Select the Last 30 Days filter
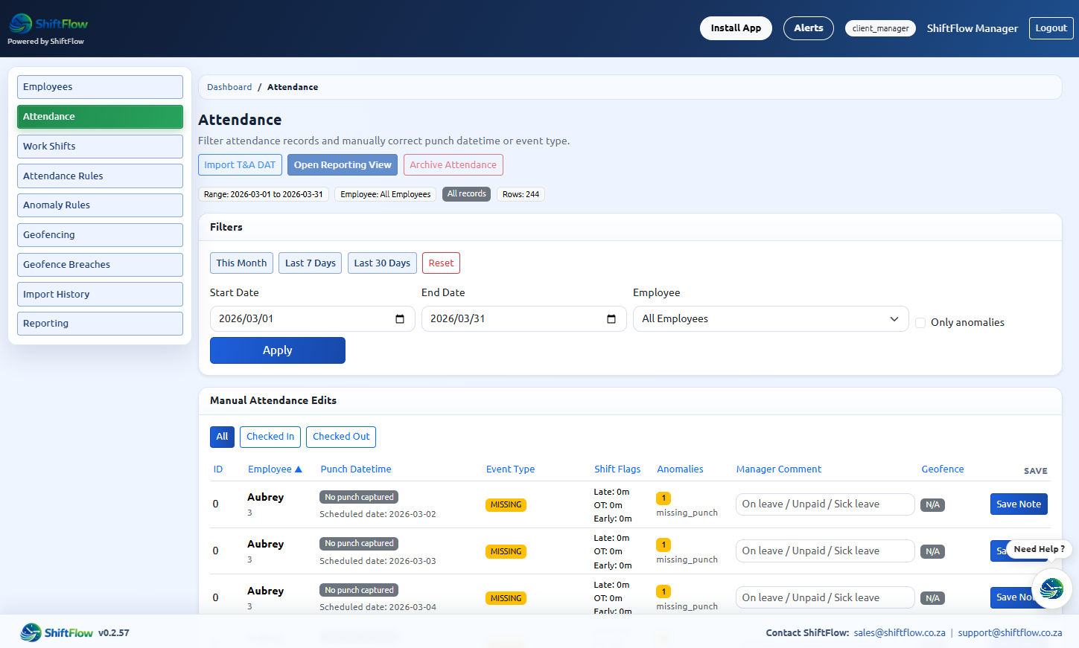This screenshot has height=648, width=1079. (x=382, y=263)
